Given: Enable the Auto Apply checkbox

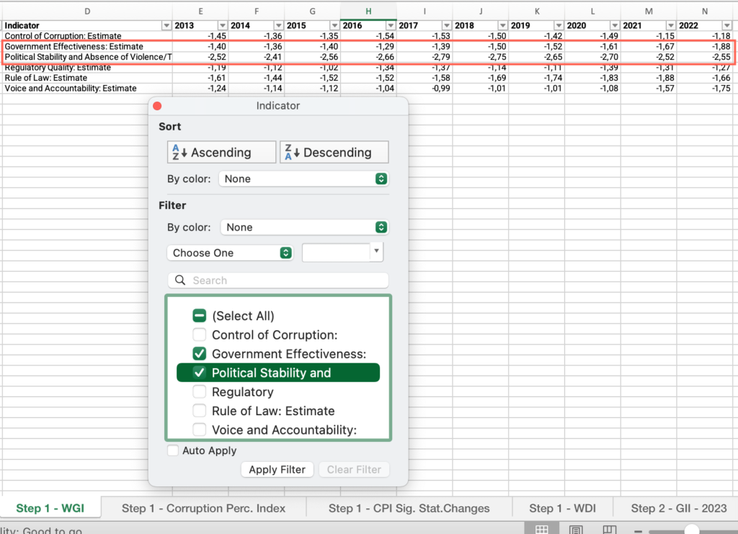Looking at the screenshot, I should click(173, 450).
